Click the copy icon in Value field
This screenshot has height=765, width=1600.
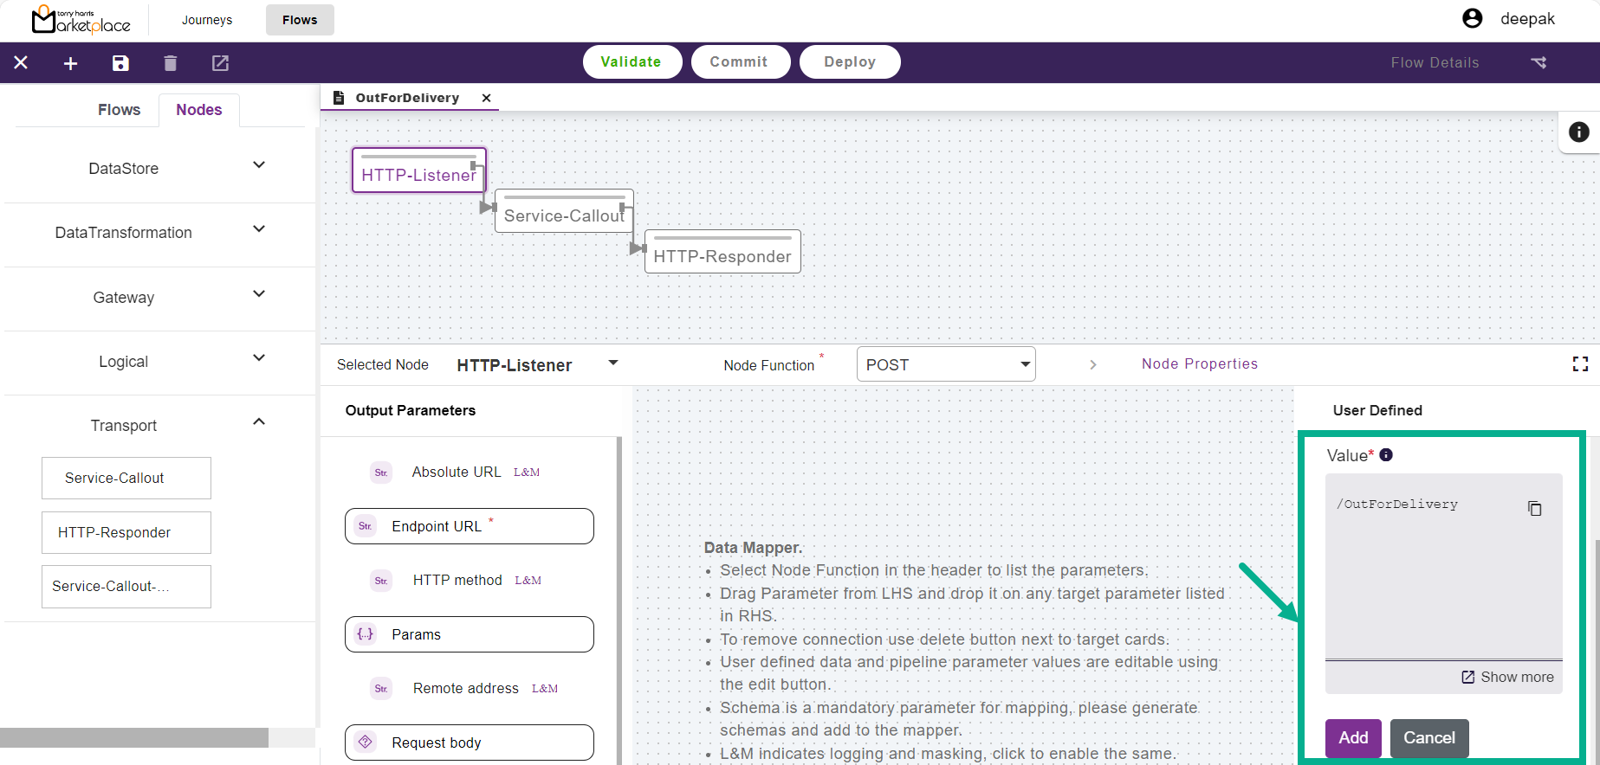(1534, 509)
